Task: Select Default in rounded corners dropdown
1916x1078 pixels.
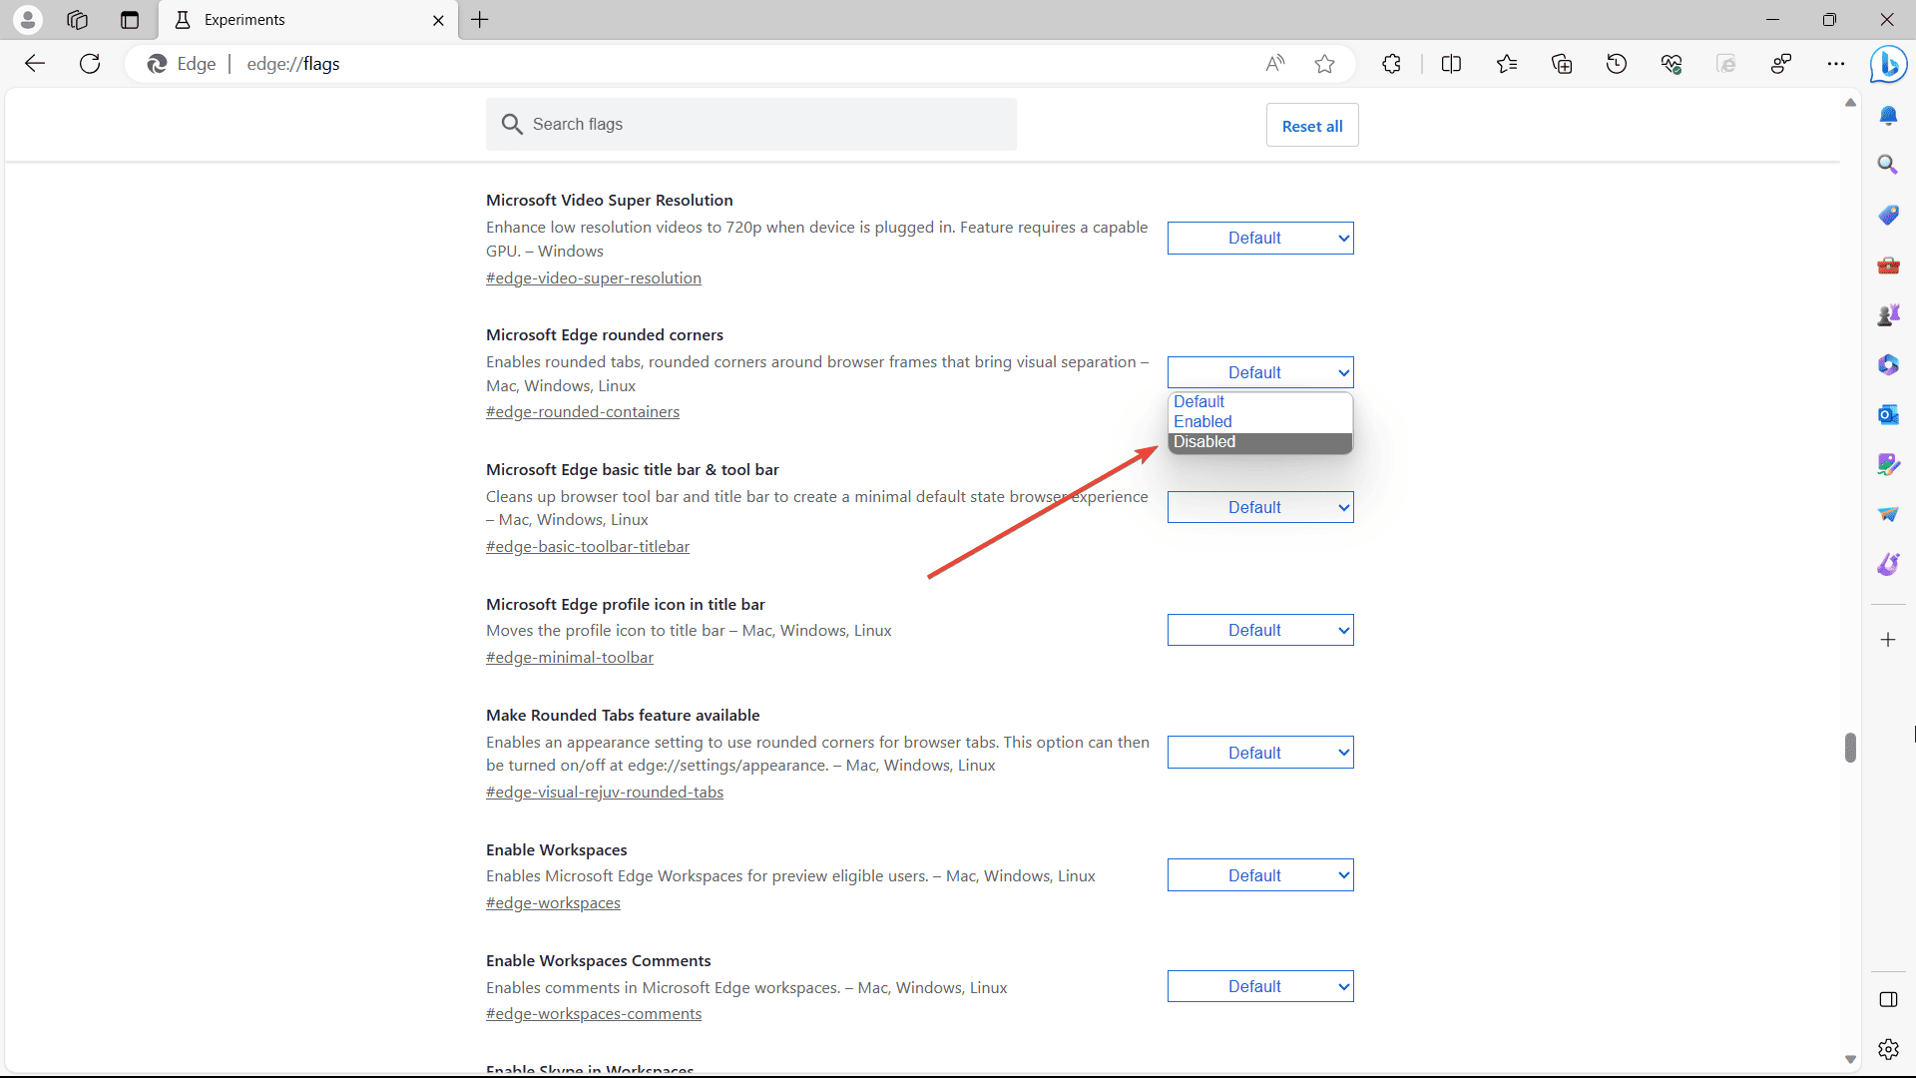Action: (1256, 401)
